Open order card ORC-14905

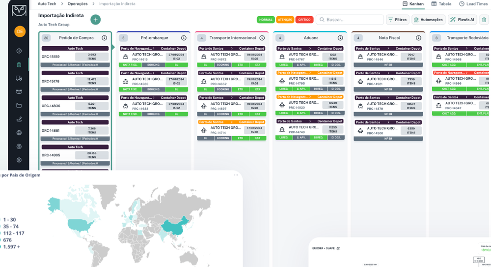click(75, 155)
